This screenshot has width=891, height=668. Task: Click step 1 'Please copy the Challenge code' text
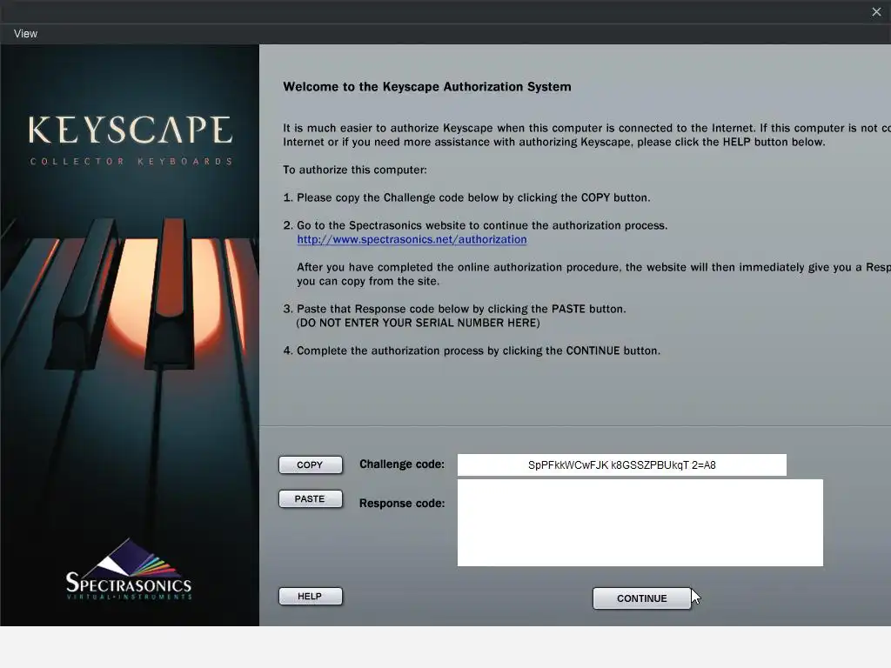point(466,197)
